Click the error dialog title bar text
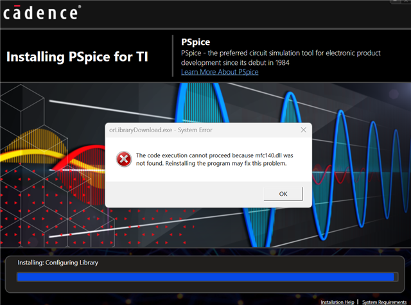 [161, 130]
